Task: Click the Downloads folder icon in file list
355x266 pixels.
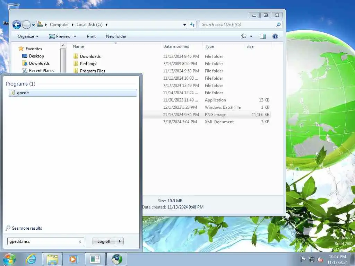Action: tap(76, 56)
